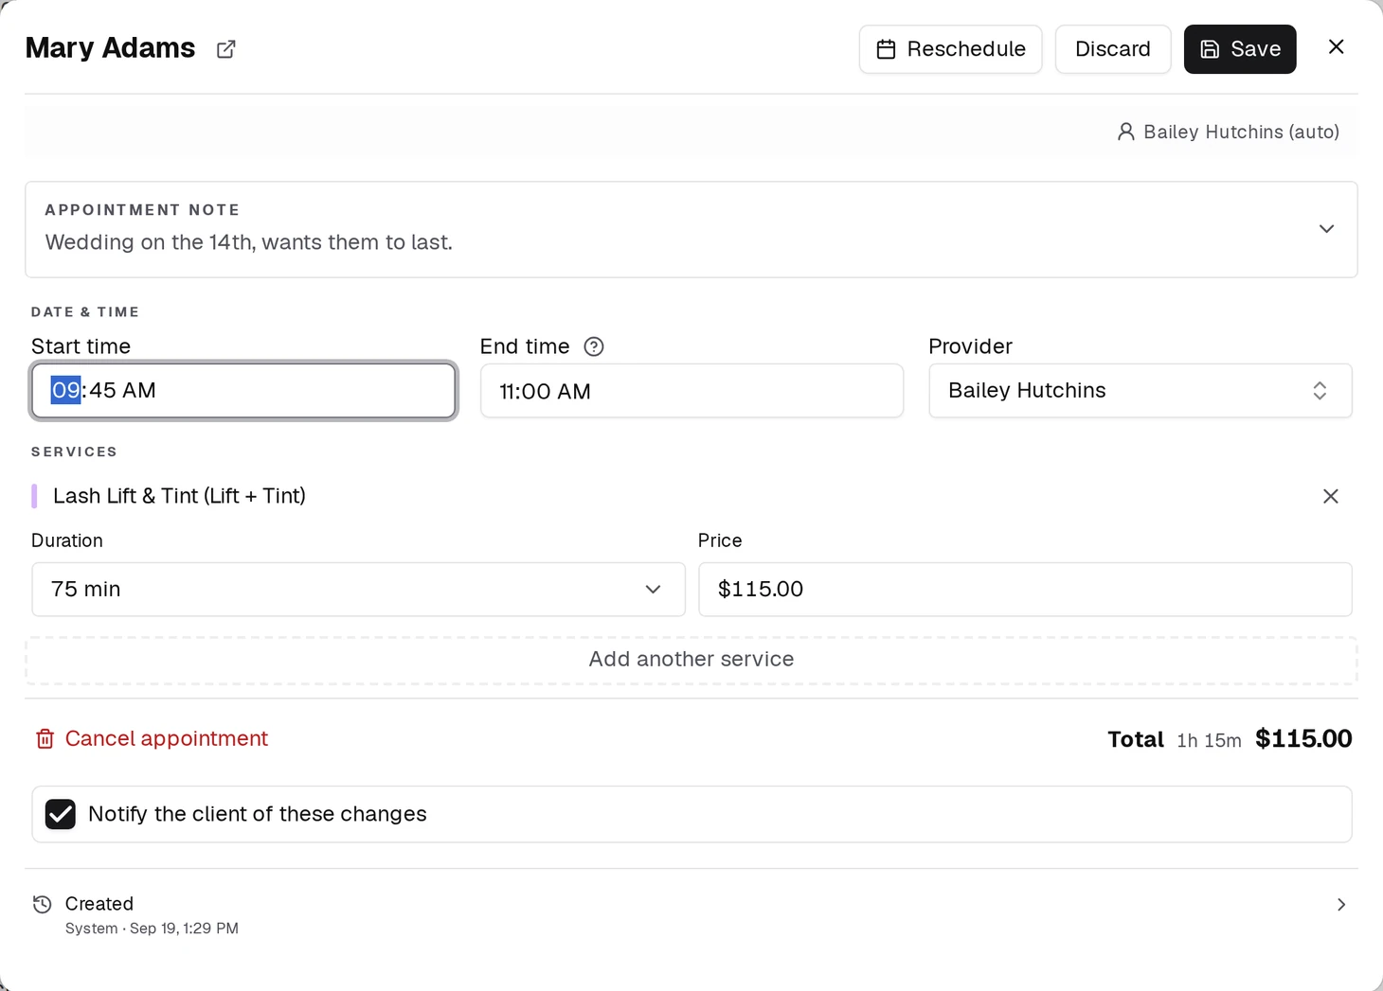The width and height of the screenshot is (1383, 991).
Task: Remove the Lash Lift & Tint service
Action: pyautogui.click(x=1331, y=496)
